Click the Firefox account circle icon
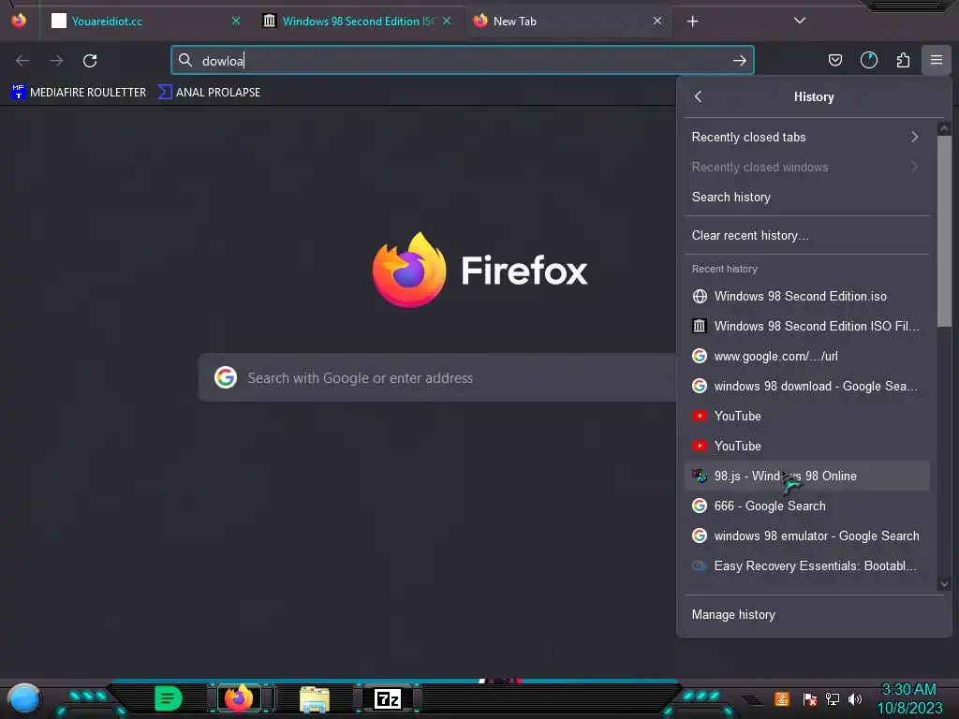The width and height of the screenshot is (959, 719). click(868, 60)
